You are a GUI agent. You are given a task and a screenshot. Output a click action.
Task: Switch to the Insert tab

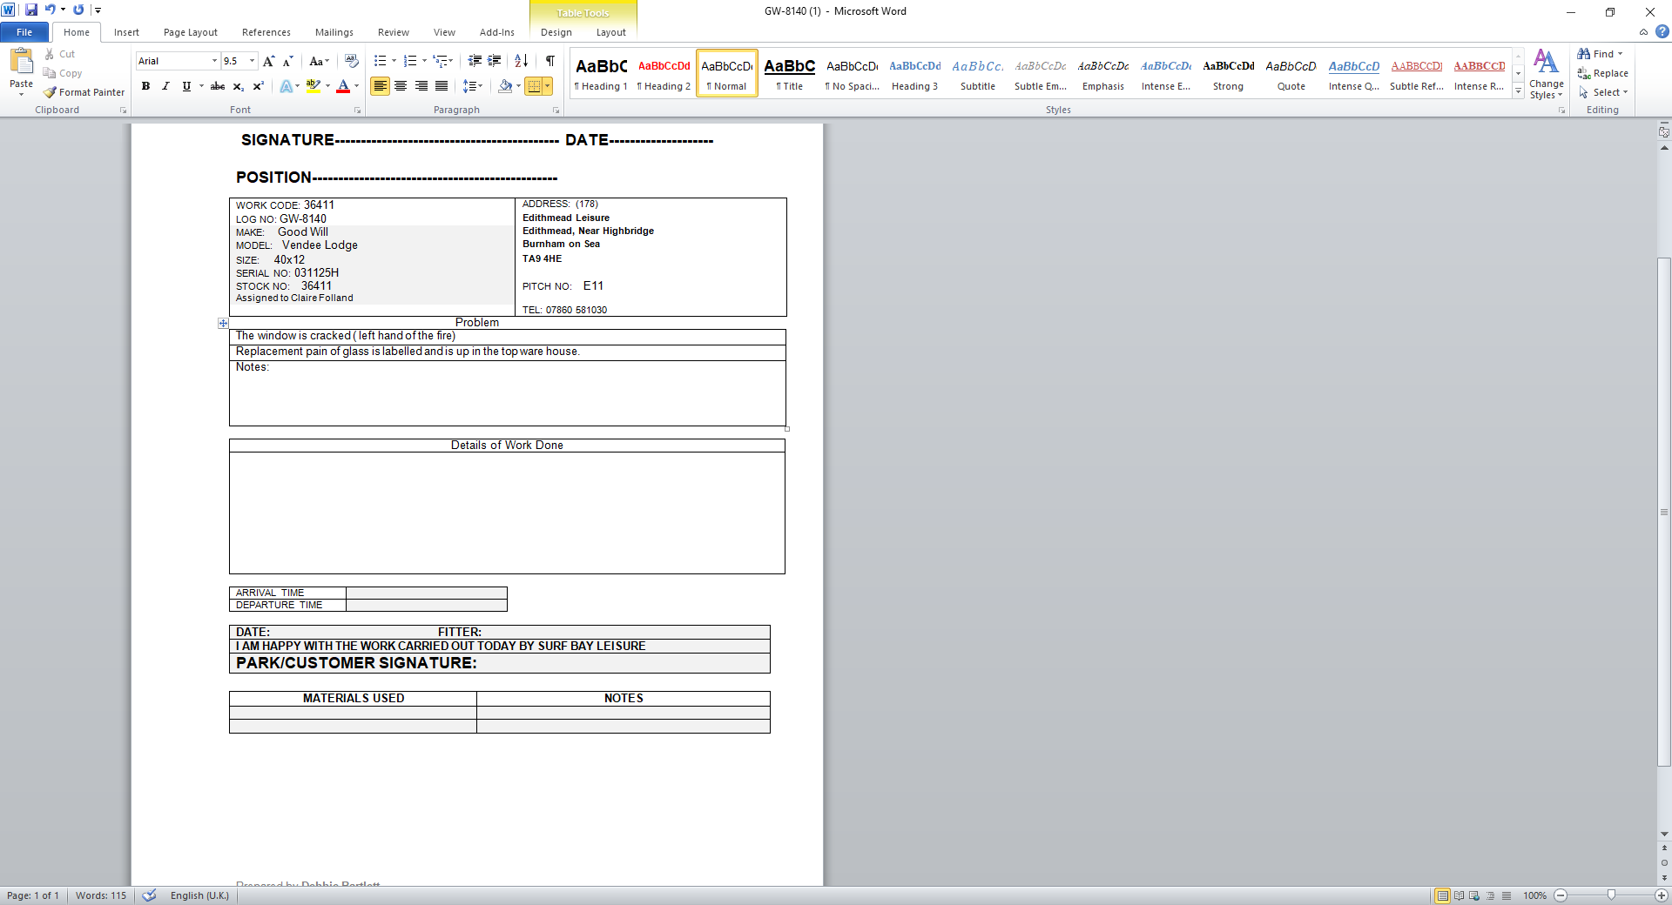[126, 32]
